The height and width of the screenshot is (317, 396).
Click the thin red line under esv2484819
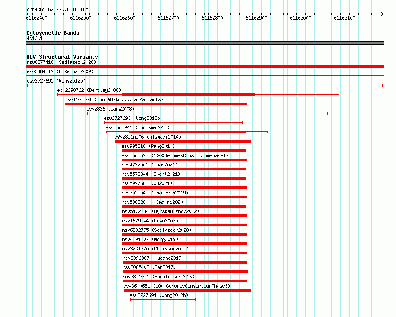205,75
